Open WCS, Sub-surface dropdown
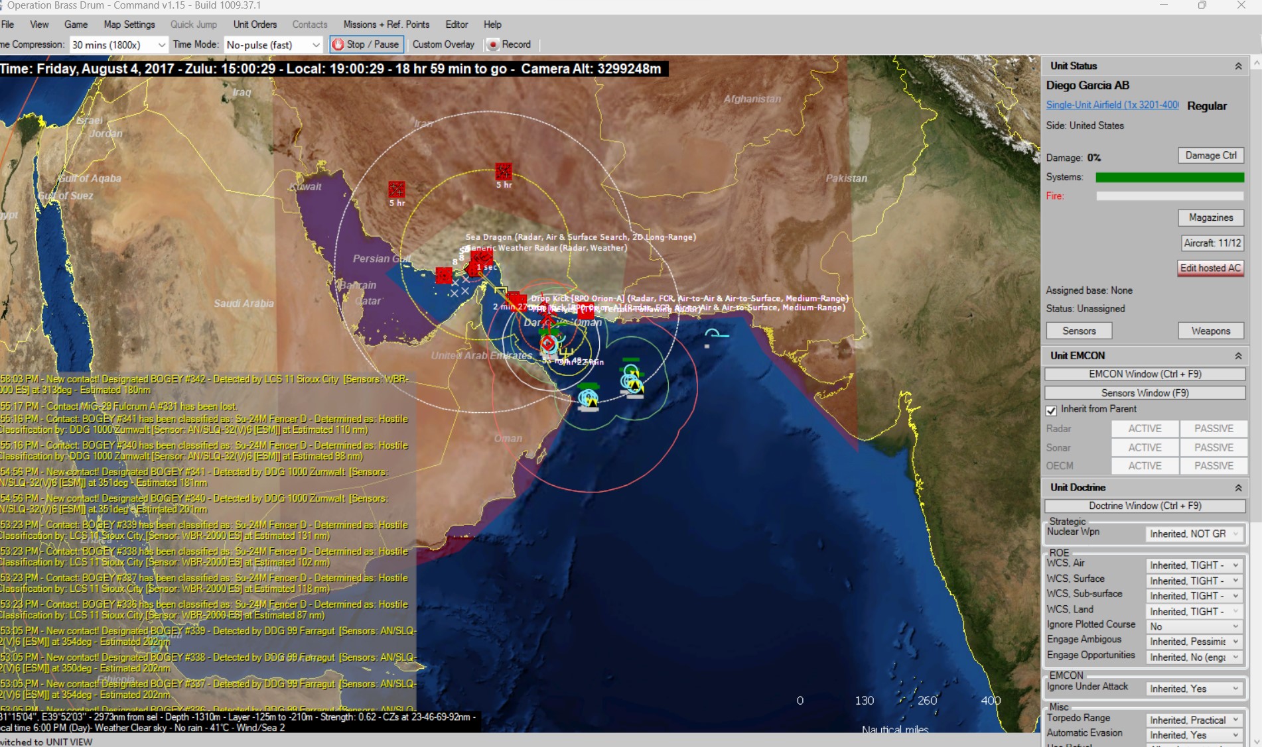1262x747 pixels. click(1194, 596)
